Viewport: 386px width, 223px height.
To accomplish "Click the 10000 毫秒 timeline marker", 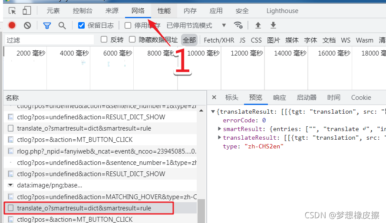I will (x=203, y=53).
